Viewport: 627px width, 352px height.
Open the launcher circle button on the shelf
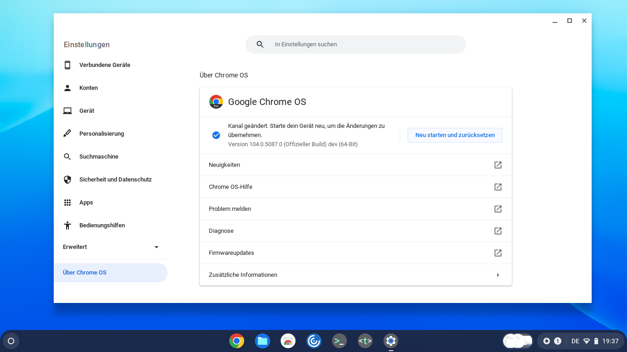11,341
